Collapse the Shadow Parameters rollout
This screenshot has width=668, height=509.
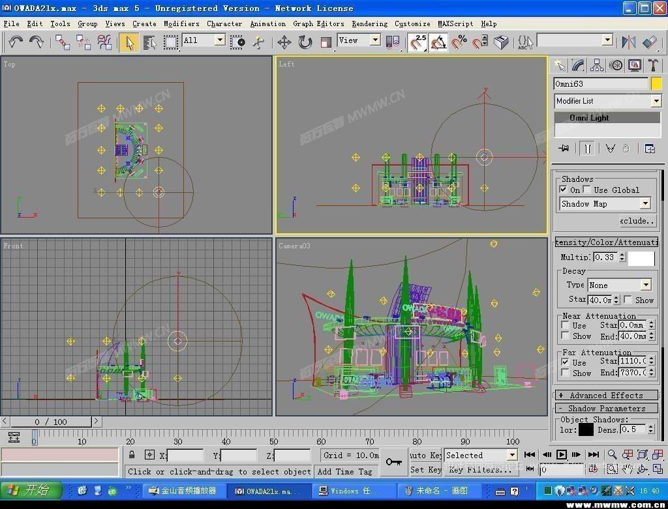(x=606, y=408)
